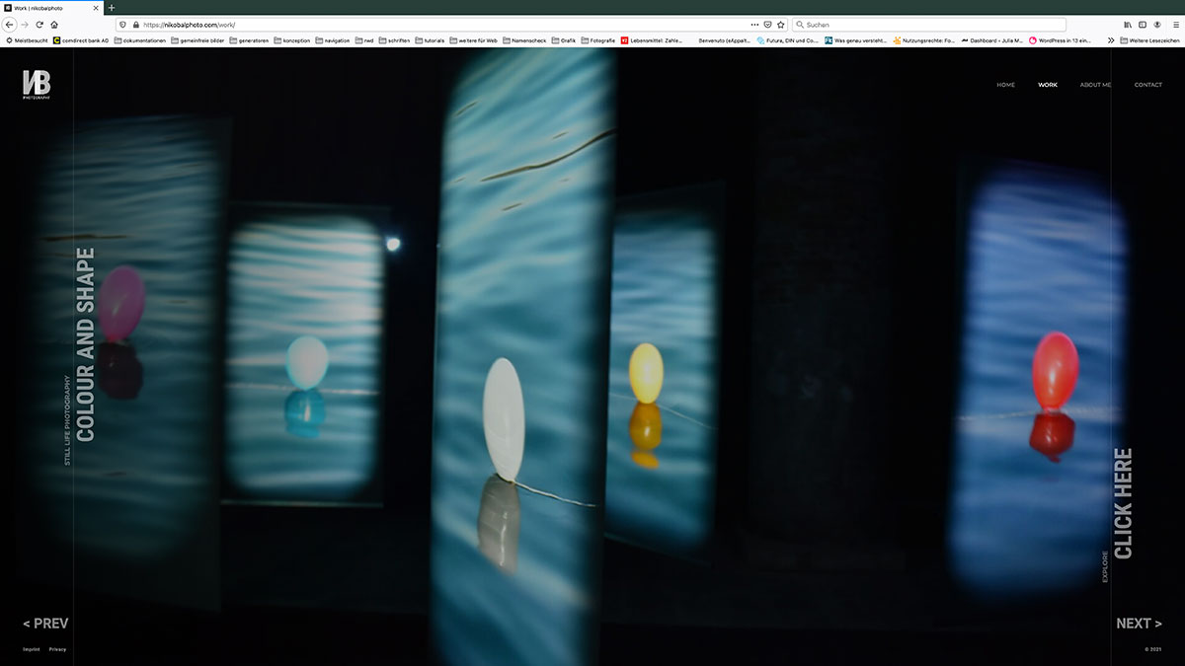Open the Firefox library icon
The height and width of the screenshot is (666, 1185).
point(1128,24)
